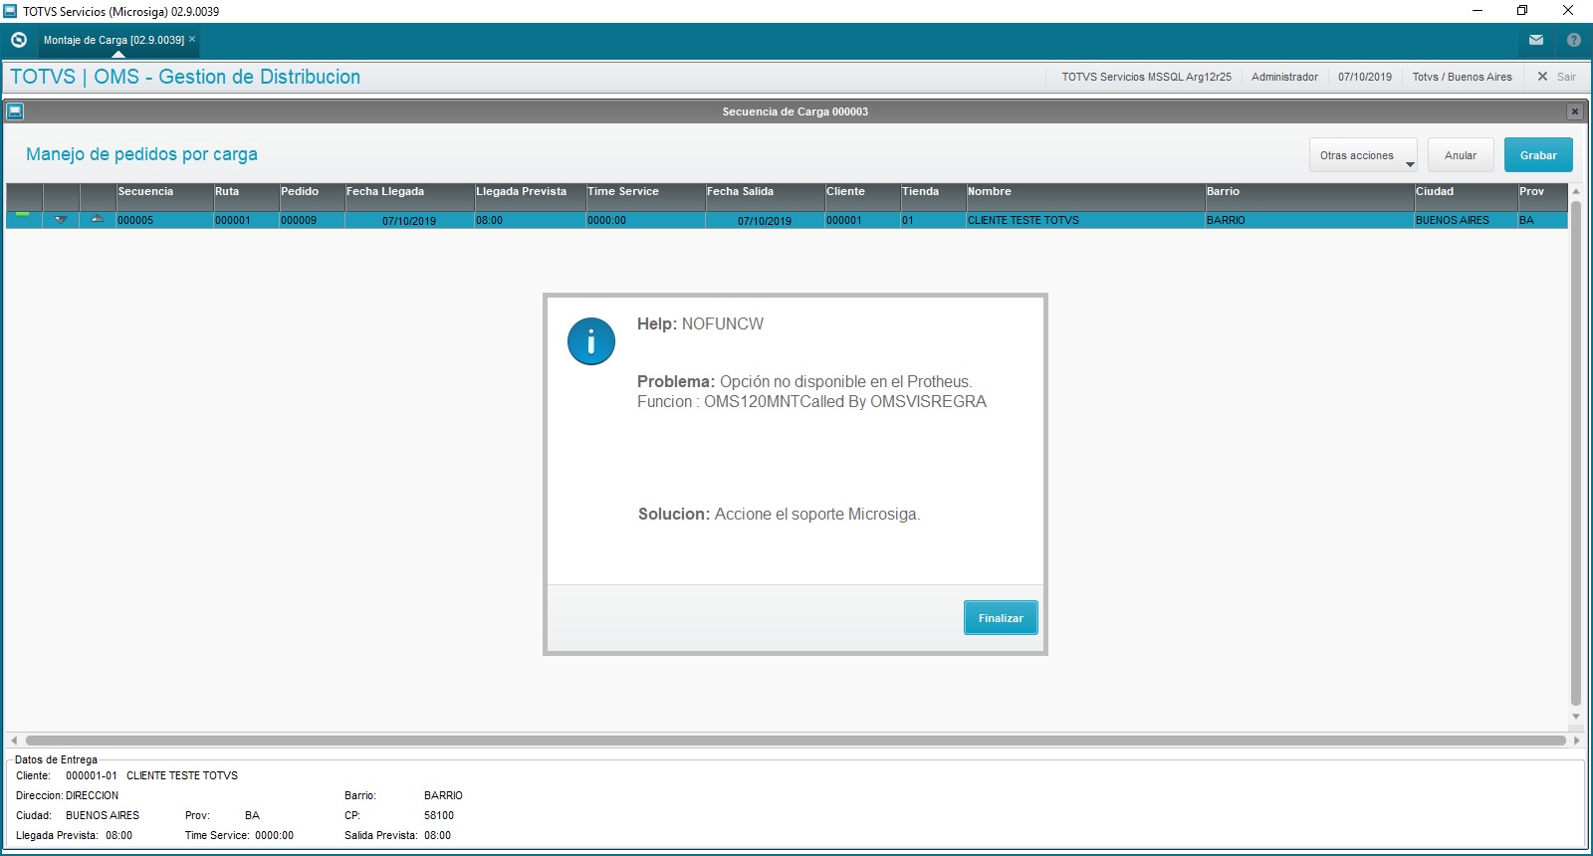Screen dimensions: 1593x856
Task: Click the window icon of Secuencia de Carga
Action: point(14,111)
